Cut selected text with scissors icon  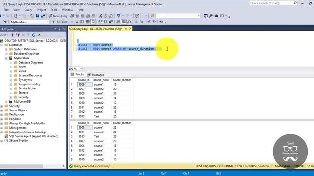(x=101, y=16)
